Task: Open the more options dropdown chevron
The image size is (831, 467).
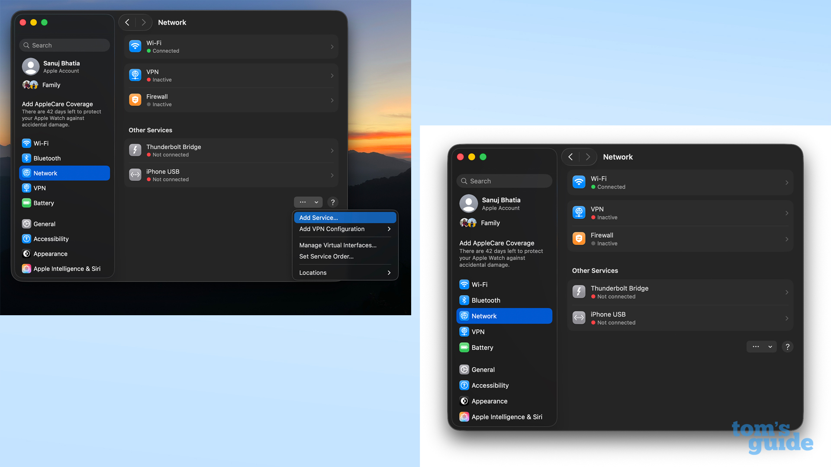Action: (x=316, y=202)
